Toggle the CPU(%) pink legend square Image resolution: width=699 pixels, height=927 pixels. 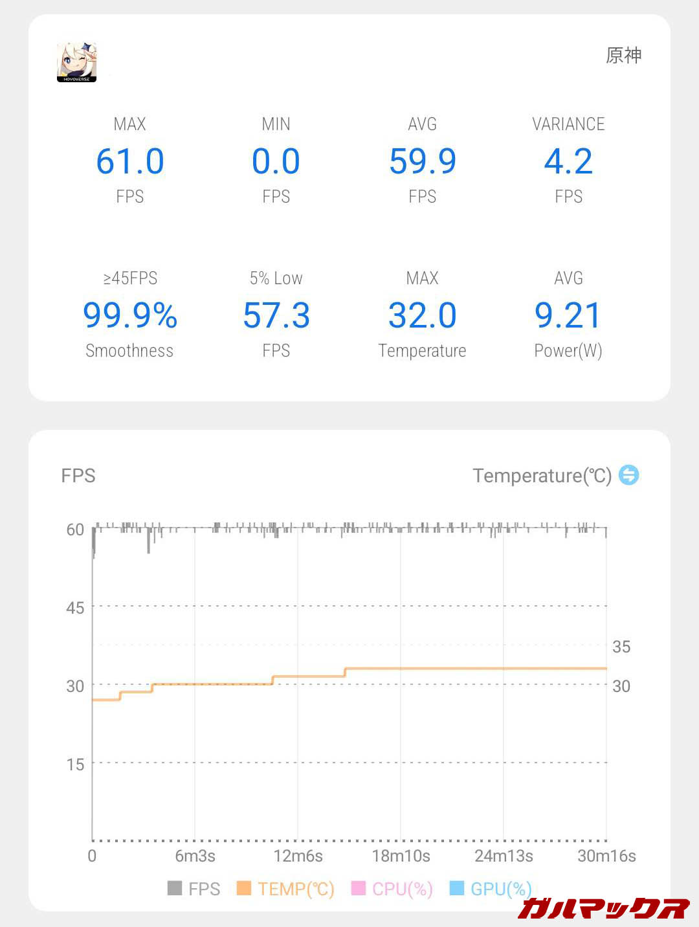[x=358, y=888]
